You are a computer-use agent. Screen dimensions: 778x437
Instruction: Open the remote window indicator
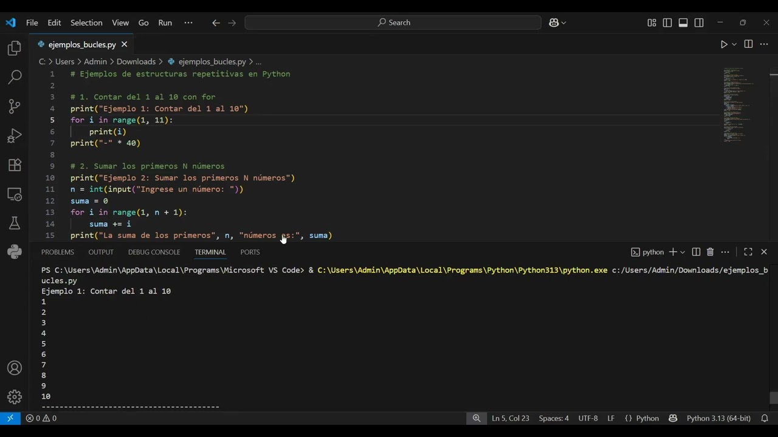click(x=10, y=418)
